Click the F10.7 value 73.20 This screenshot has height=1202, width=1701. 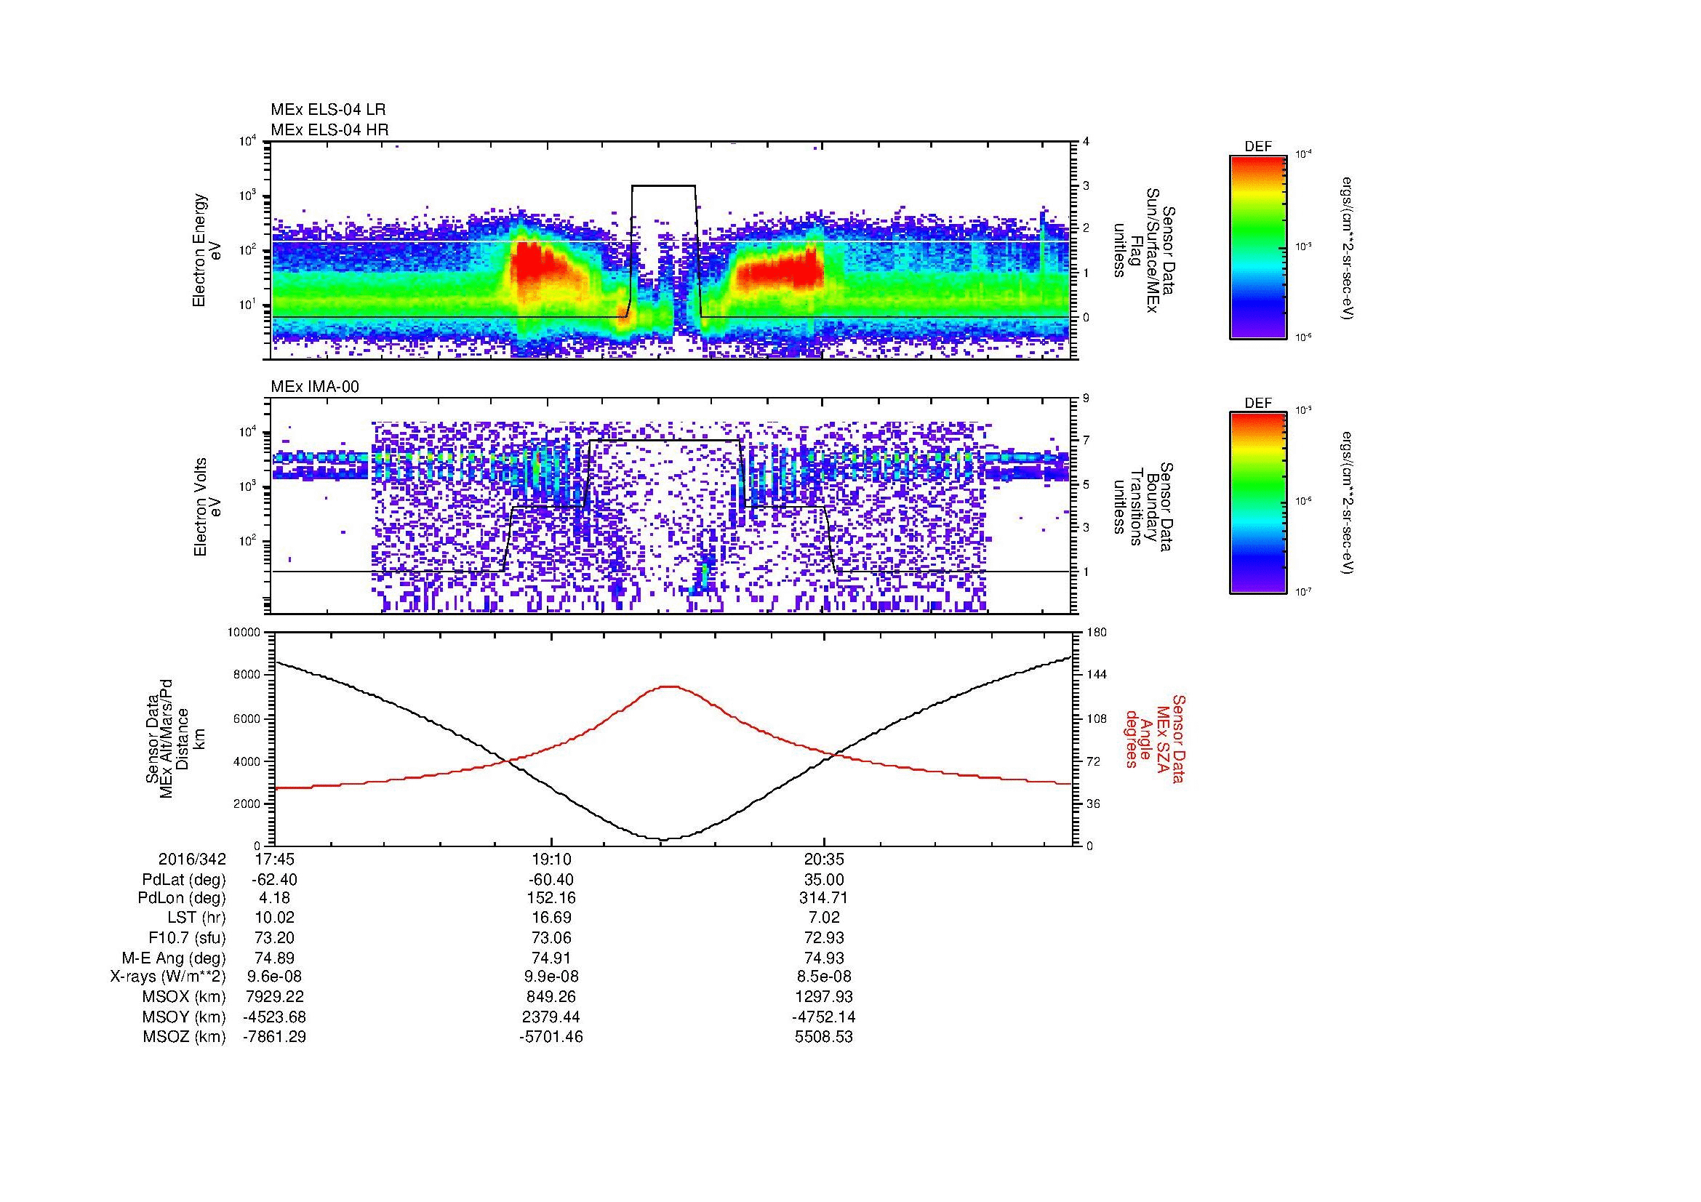pos(275,937)
